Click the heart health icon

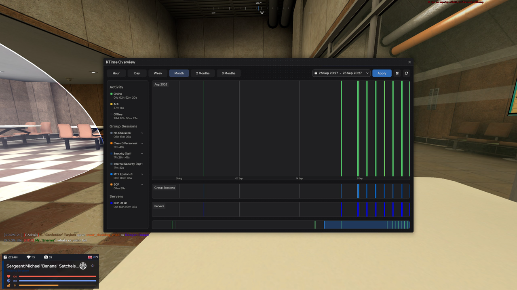point(8,276)
